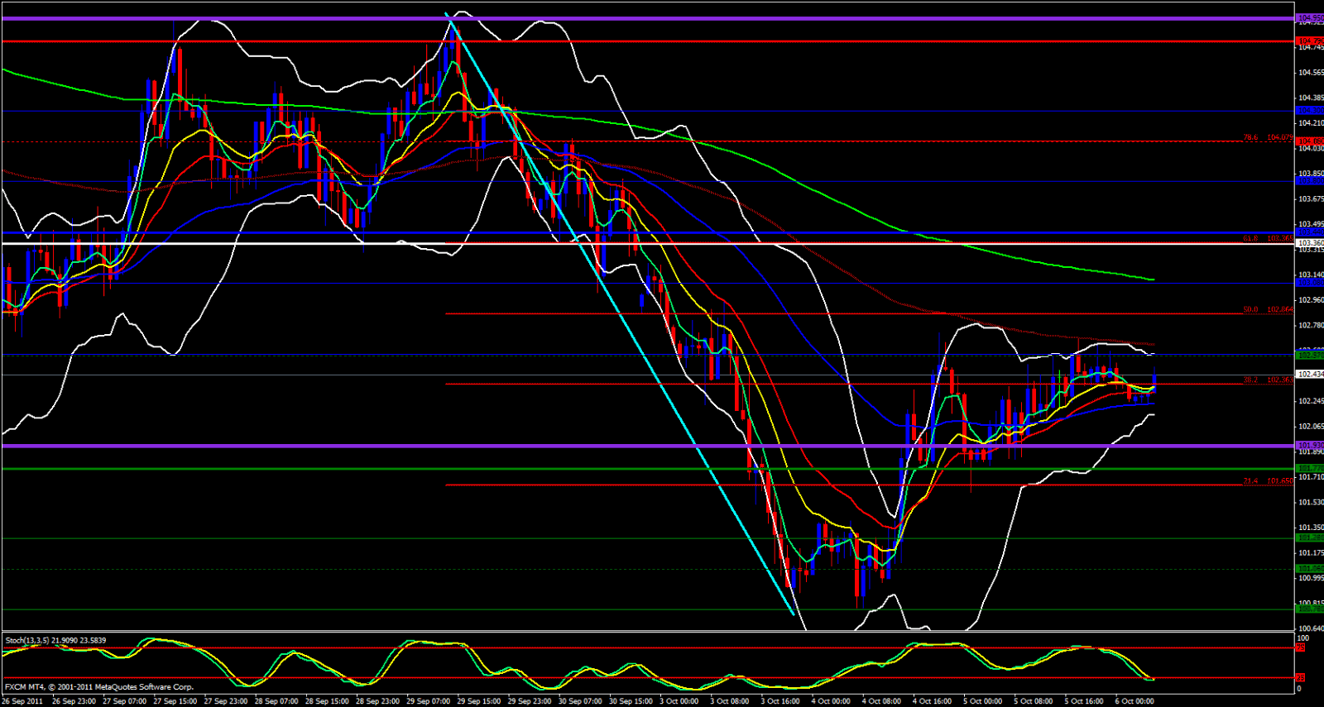Click the 26 Sep 2011 date marker
This screenshot has width=1324, height=707.
tap(23, 701)
